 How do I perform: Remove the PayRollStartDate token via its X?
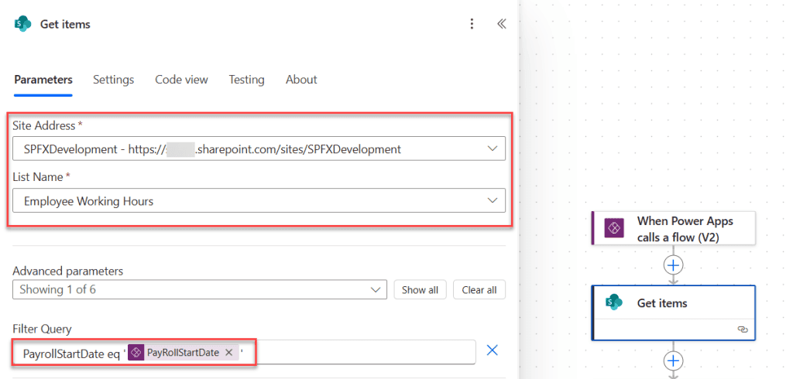pyautogui.click(x=228, y=353)
